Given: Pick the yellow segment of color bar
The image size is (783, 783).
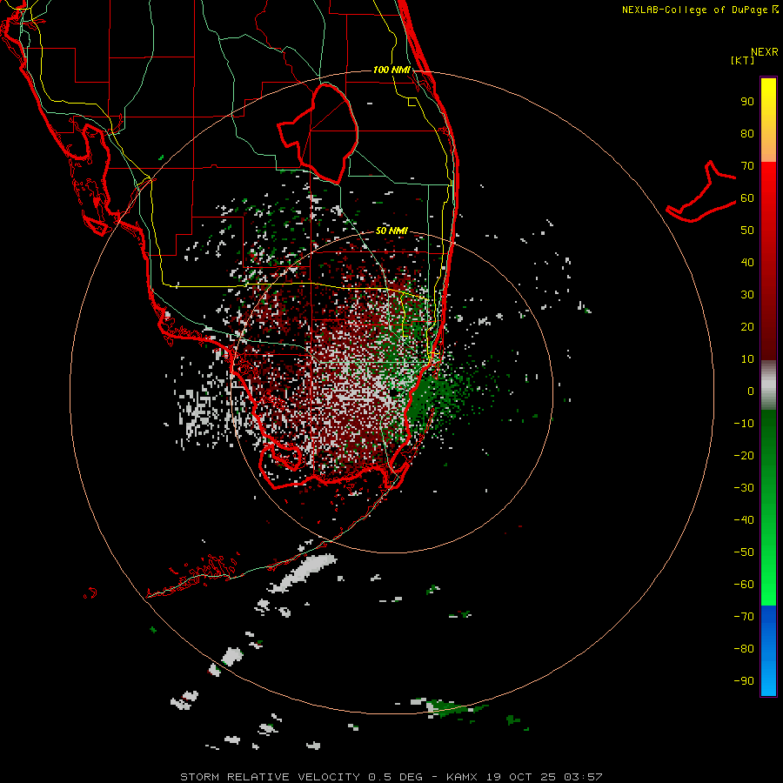Looking at the screenshot, I should pos(768,120).
